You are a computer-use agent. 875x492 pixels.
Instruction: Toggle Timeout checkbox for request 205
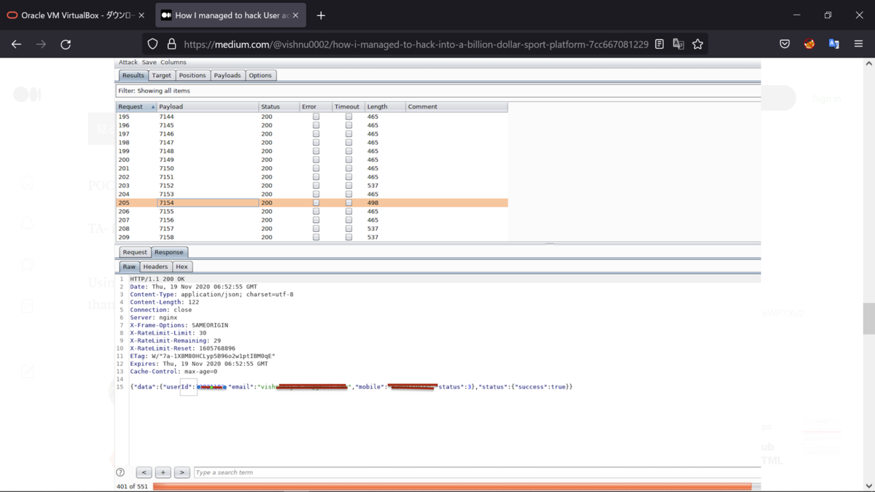[349, 203]
